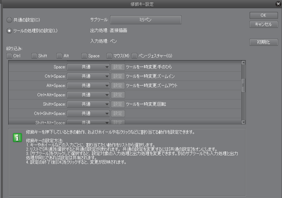Close the 修飾キー設定 dialog
Viewport: 282px width, 198px height.
[x=278, y=4]
